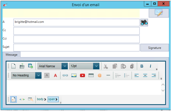172x111 pixels.
Task: Open a file with the folder icon
Action: [22, 66]
